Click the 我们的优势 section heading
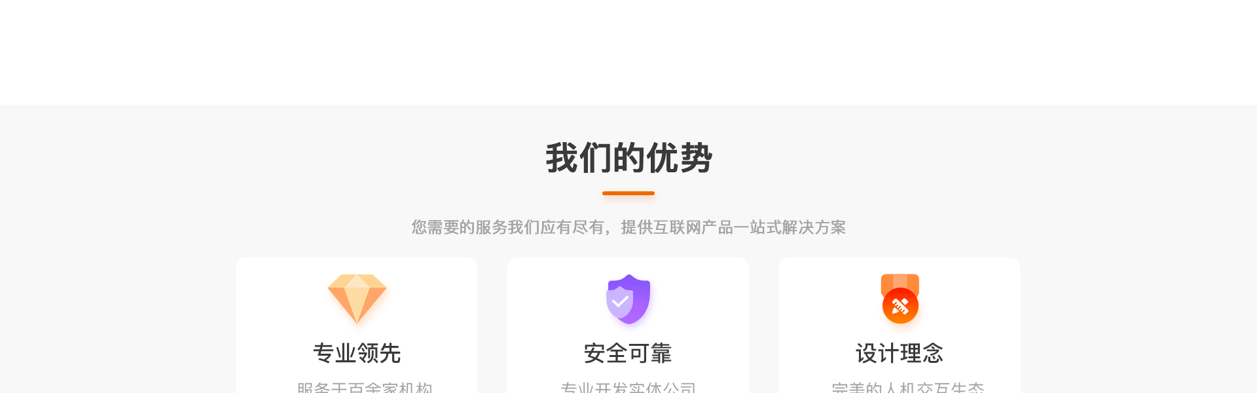The image size is (1257, 393). (628, 158)
